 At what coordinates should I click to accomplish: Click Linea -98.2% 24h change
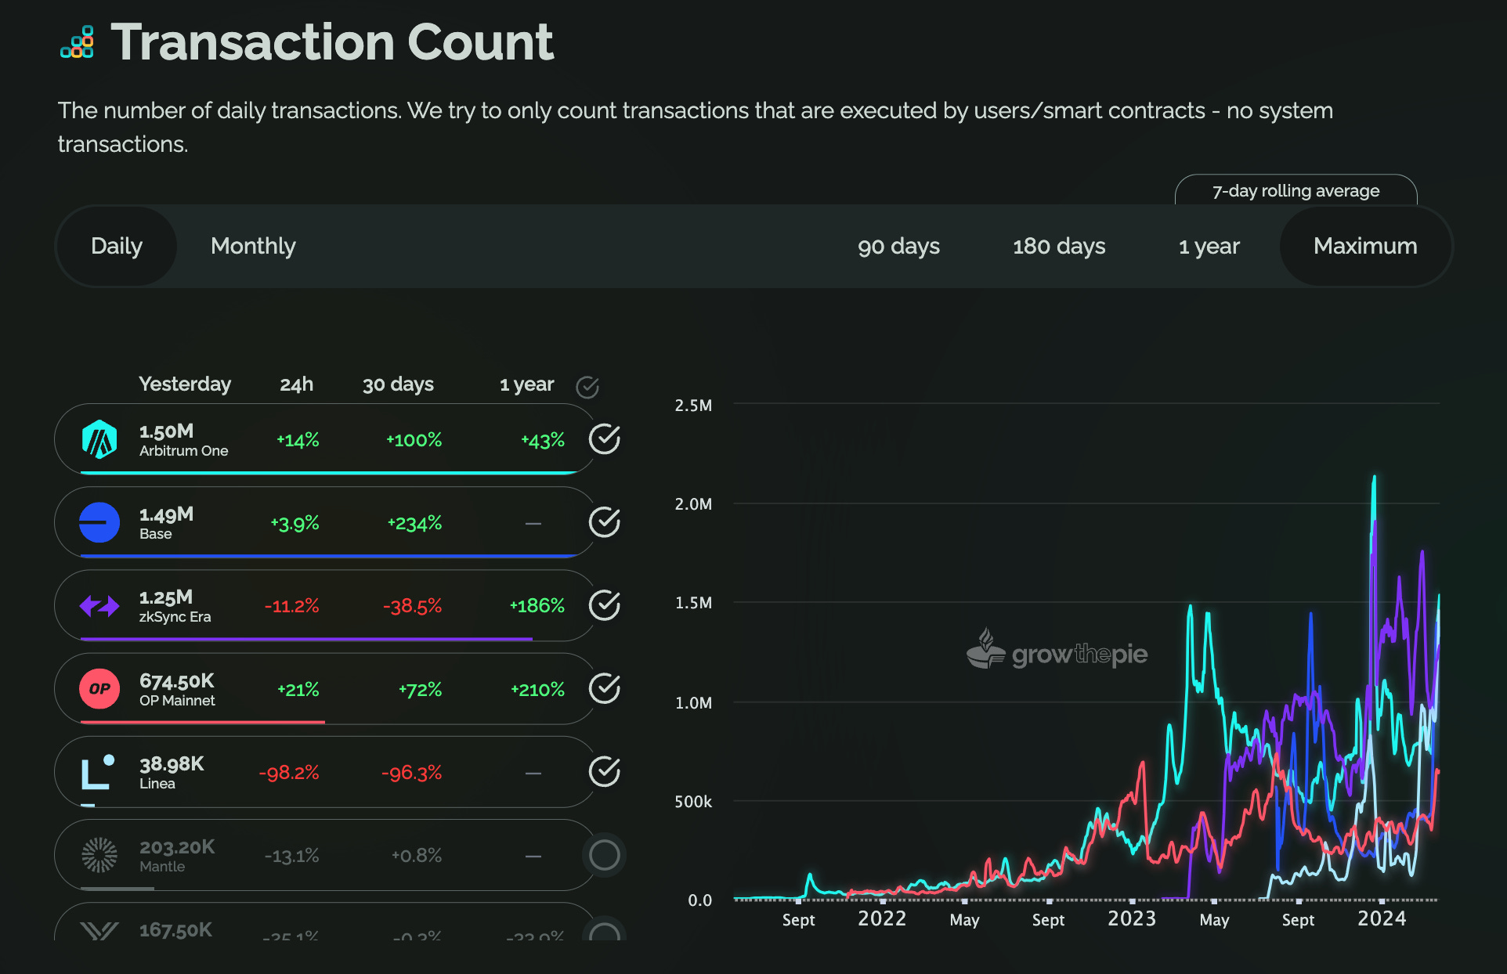click(x=289, y=773)
